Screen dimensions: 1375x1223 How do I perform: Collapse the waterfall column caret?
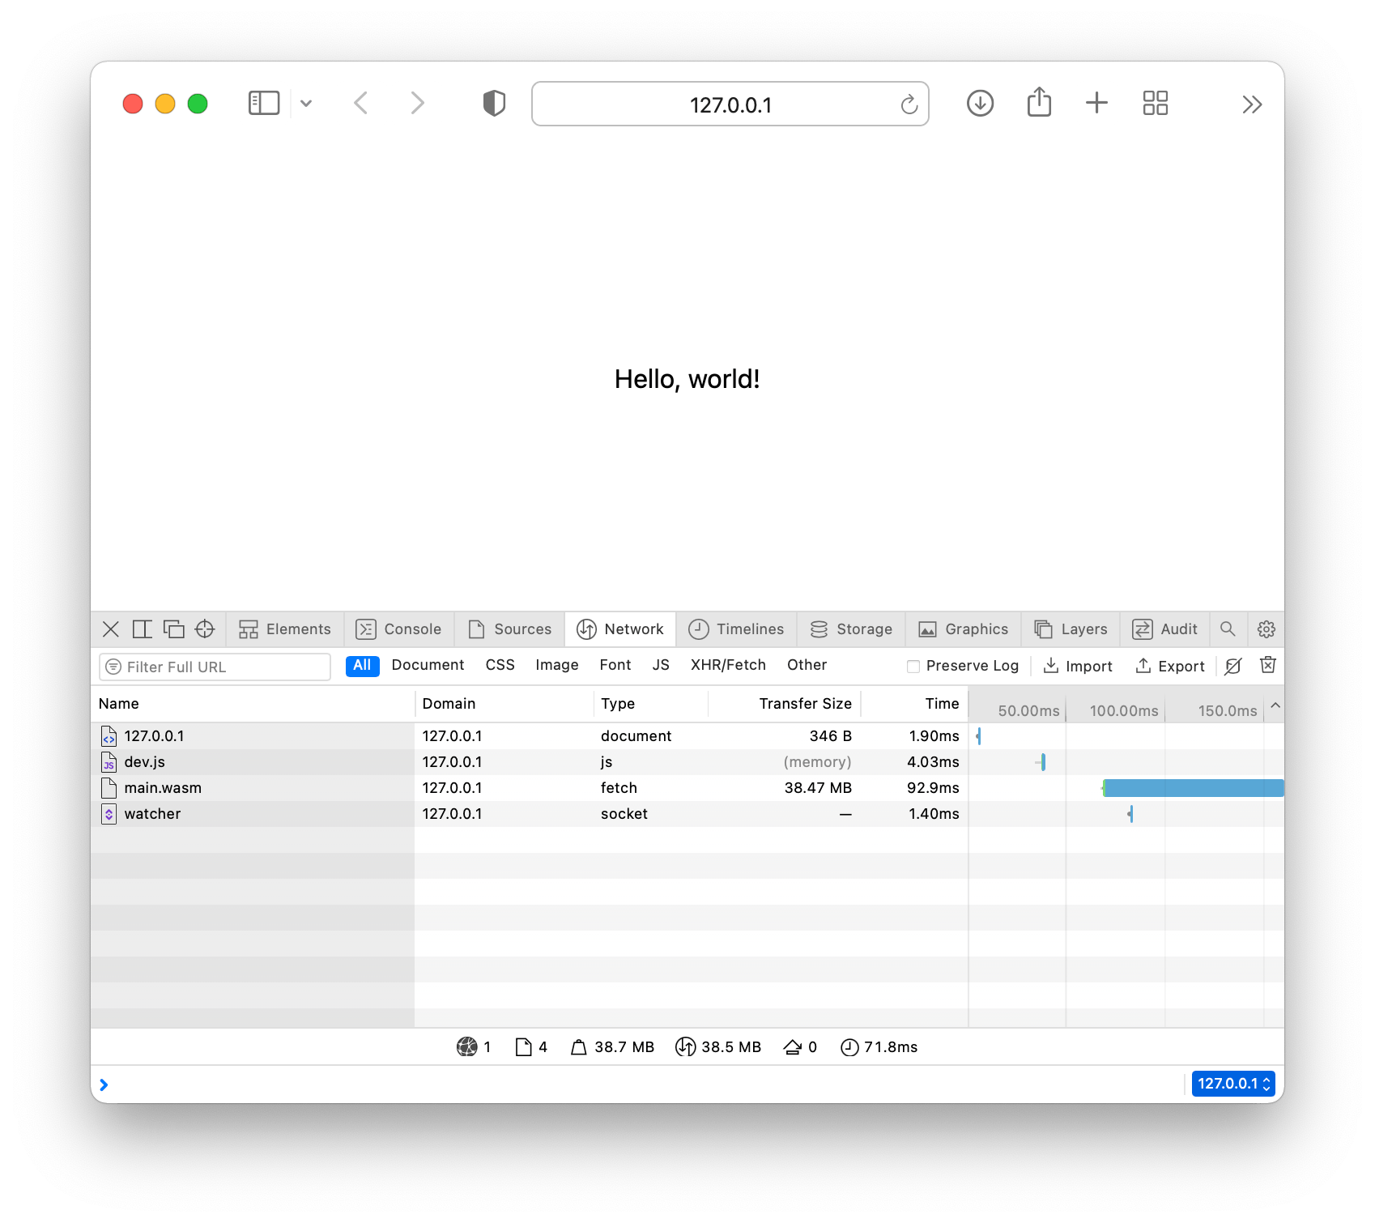(x=1275, y=705)
